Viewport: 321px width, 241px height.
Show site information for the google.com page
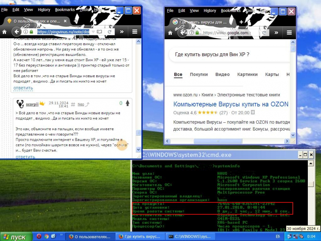coord(191,33)
